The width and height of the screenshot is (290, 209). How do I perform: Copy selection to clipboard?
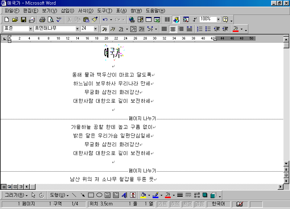(x=78, y=20)
